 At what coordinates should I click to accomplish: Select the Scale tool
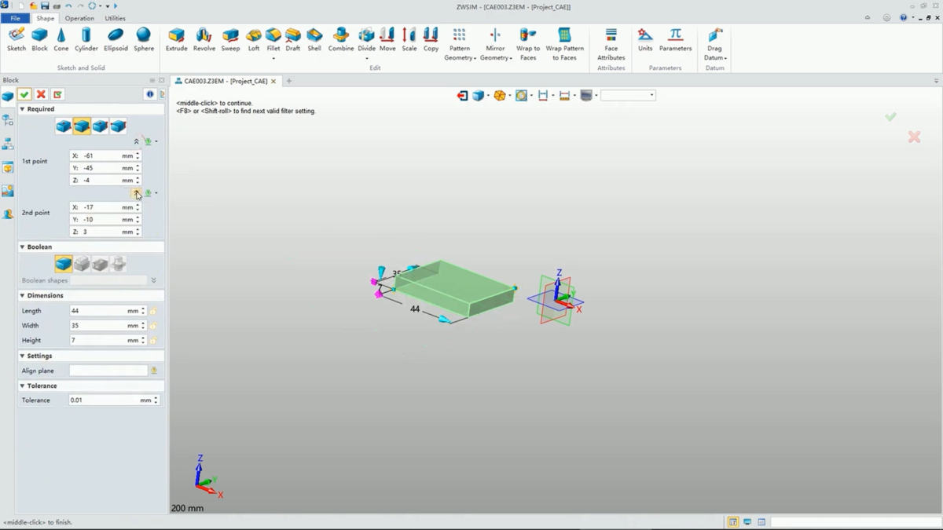(409, 39)
